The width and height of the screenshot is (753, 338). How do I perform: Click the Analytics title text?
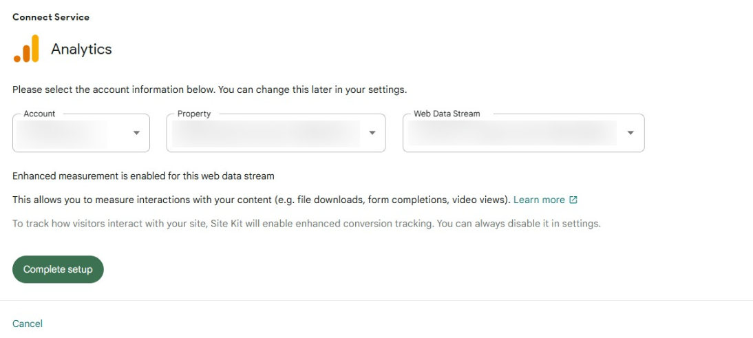pyautogui.click(x=82, y=49)
